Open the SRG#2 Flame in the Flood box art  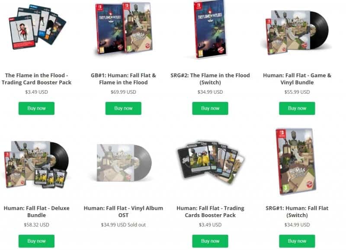[x=210, y=29]
